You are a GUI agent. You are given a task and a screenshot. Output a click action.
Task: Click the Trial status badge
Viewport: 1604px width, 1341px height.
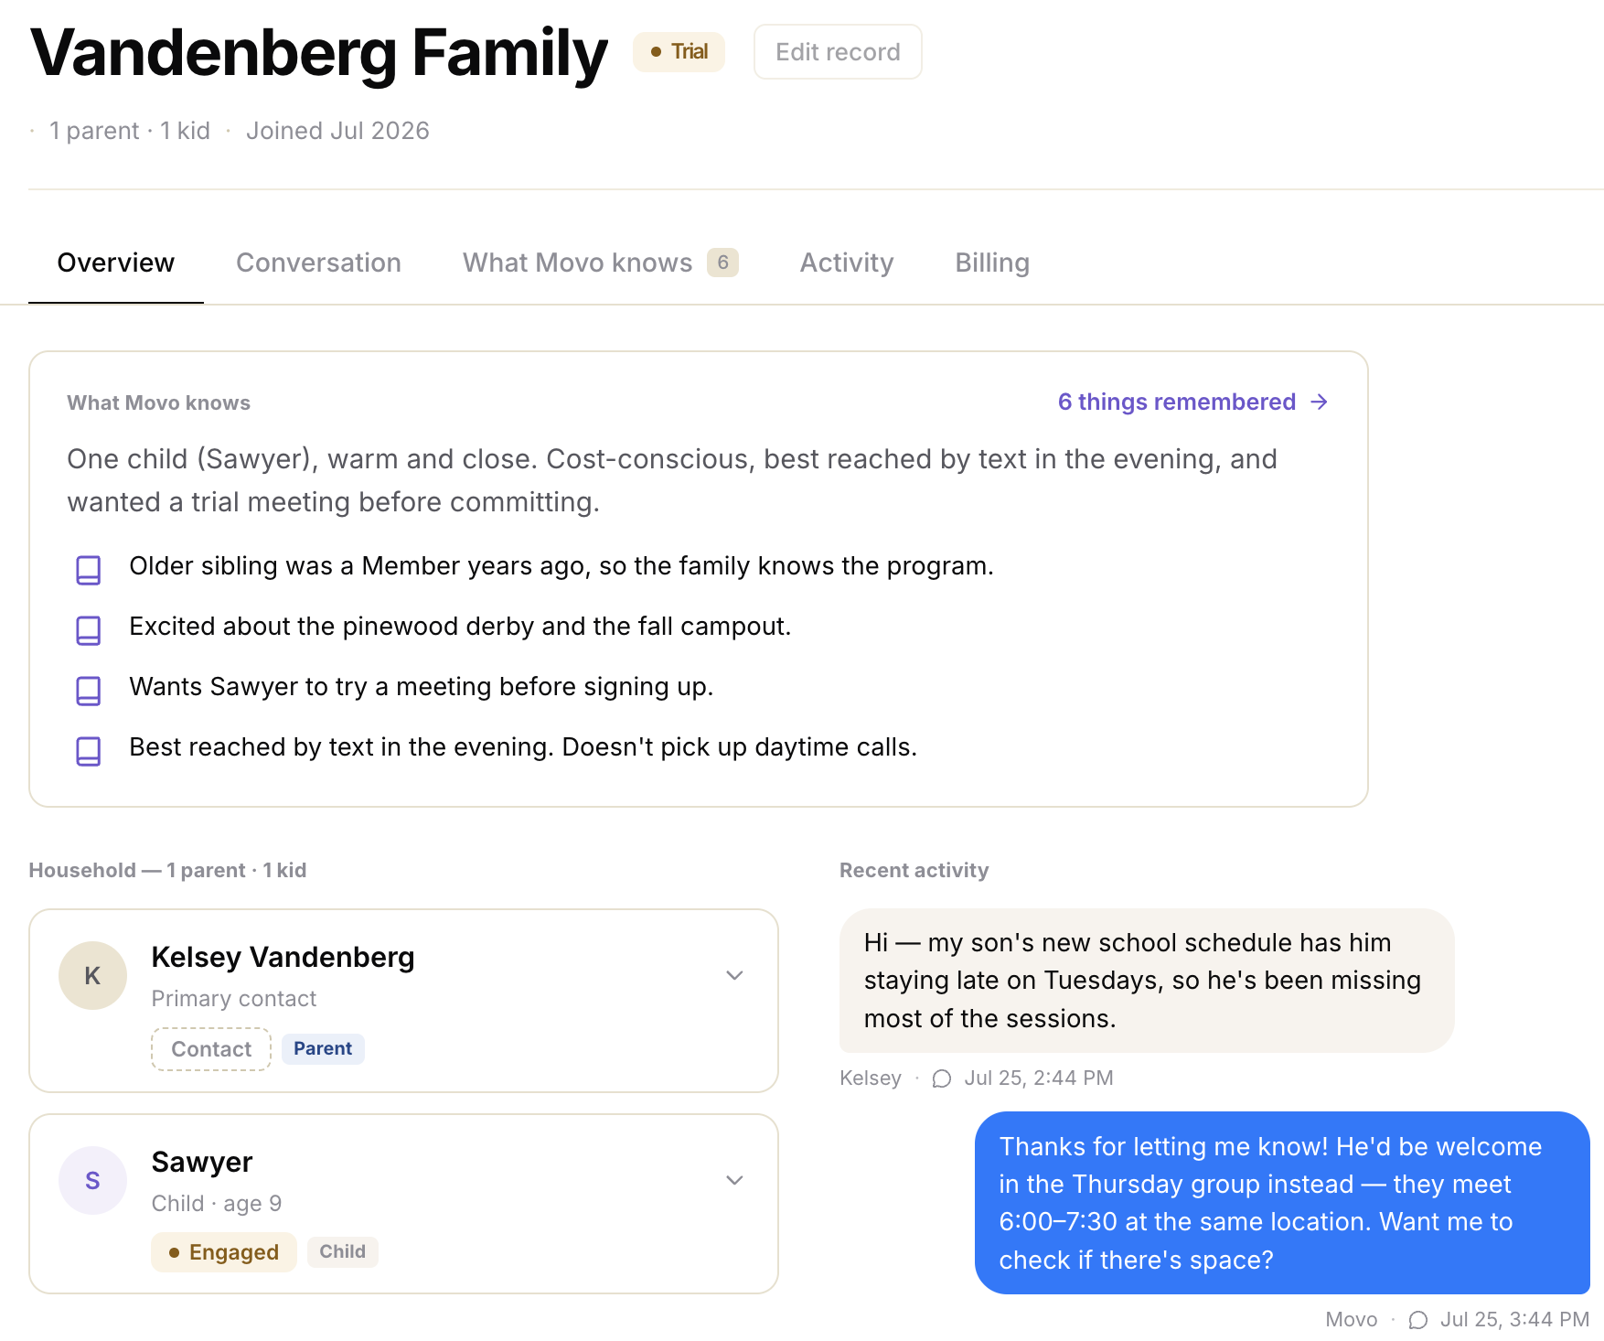[x=679, y=52]
